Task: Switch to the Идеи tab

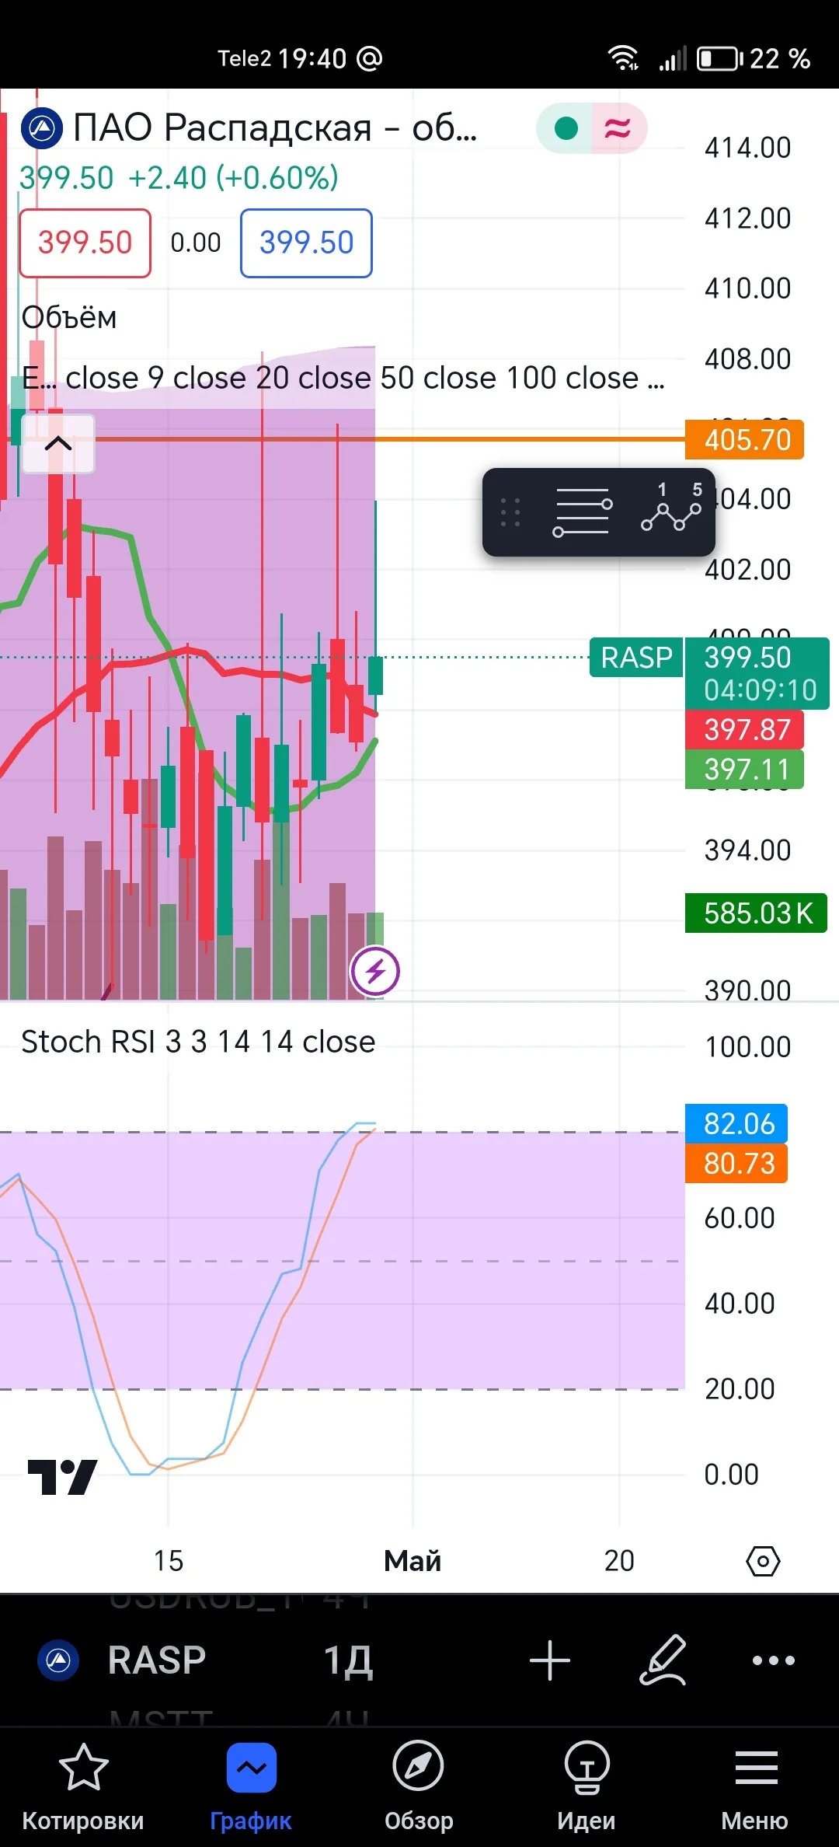Action: pos(587,1787)
